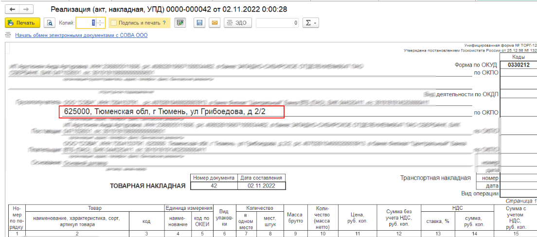This screenshot has height=237, width=537.
Task: Send document by email envelope icon
Action: point(215,23)
